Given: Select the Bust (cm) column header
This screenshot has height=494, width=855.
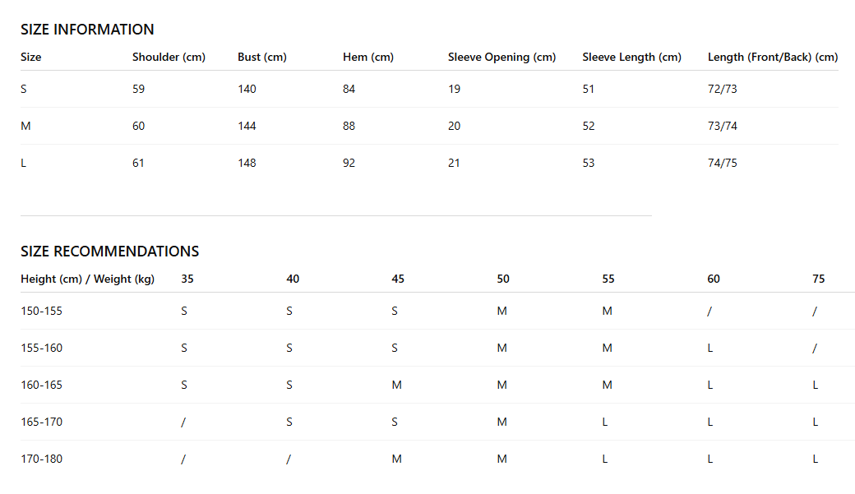Looking at the screenshot, I should click(261, 58).
